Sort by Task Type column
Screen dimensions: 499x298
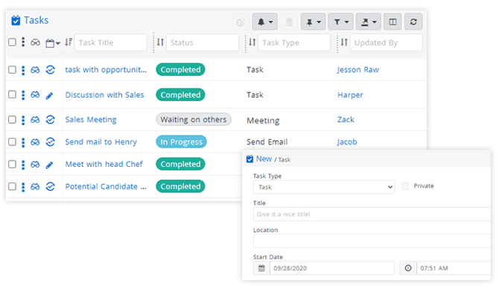click(252, 42)
